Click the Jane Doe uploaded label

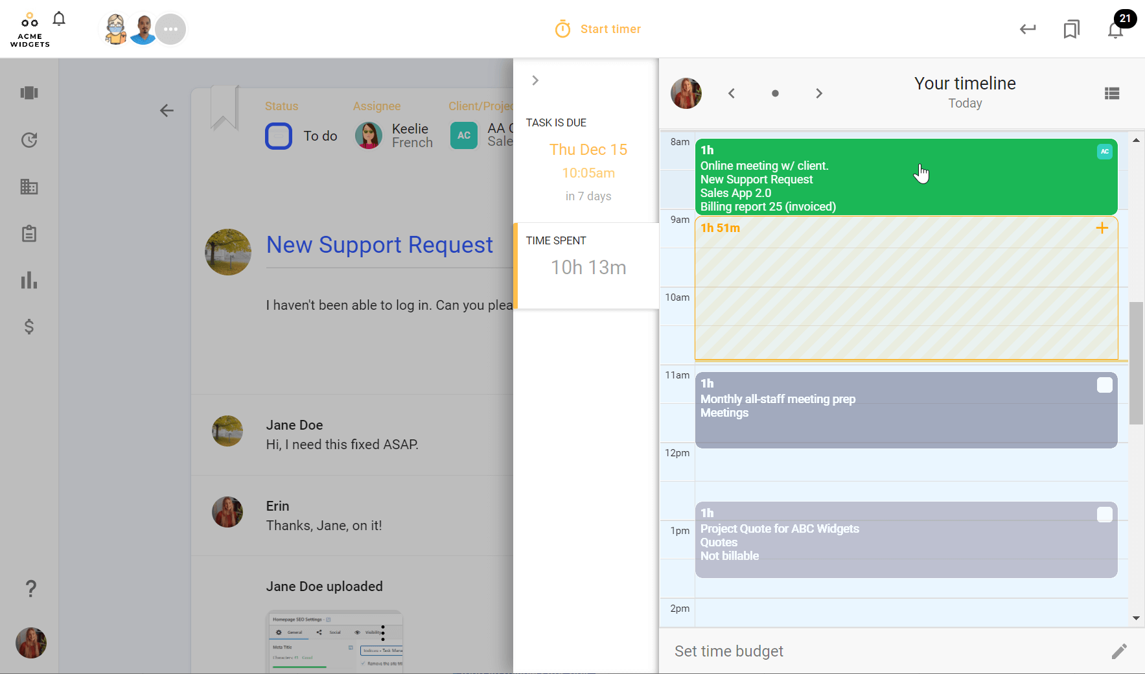(x=324, y=587)
